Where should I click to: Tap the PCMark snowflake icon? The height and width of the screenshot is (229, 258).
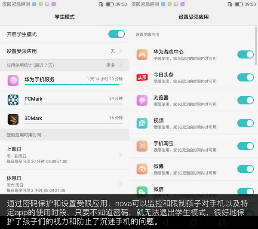pos(13,100)
